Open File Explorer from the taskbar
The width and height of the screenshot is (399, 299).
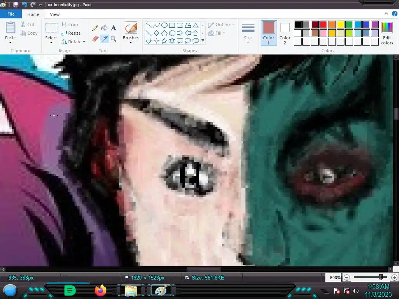[x=131, y=290]
